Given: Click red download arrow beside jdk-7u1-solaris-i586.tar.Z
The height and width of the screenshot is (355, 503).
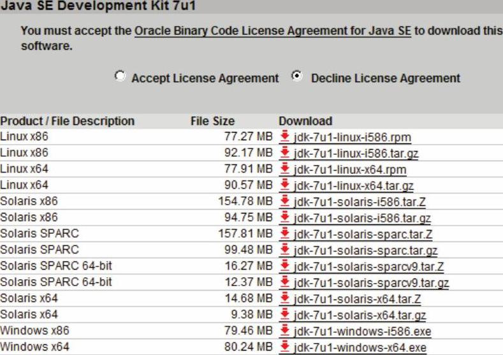Looking at the screenshot, I should coord(284,201).
